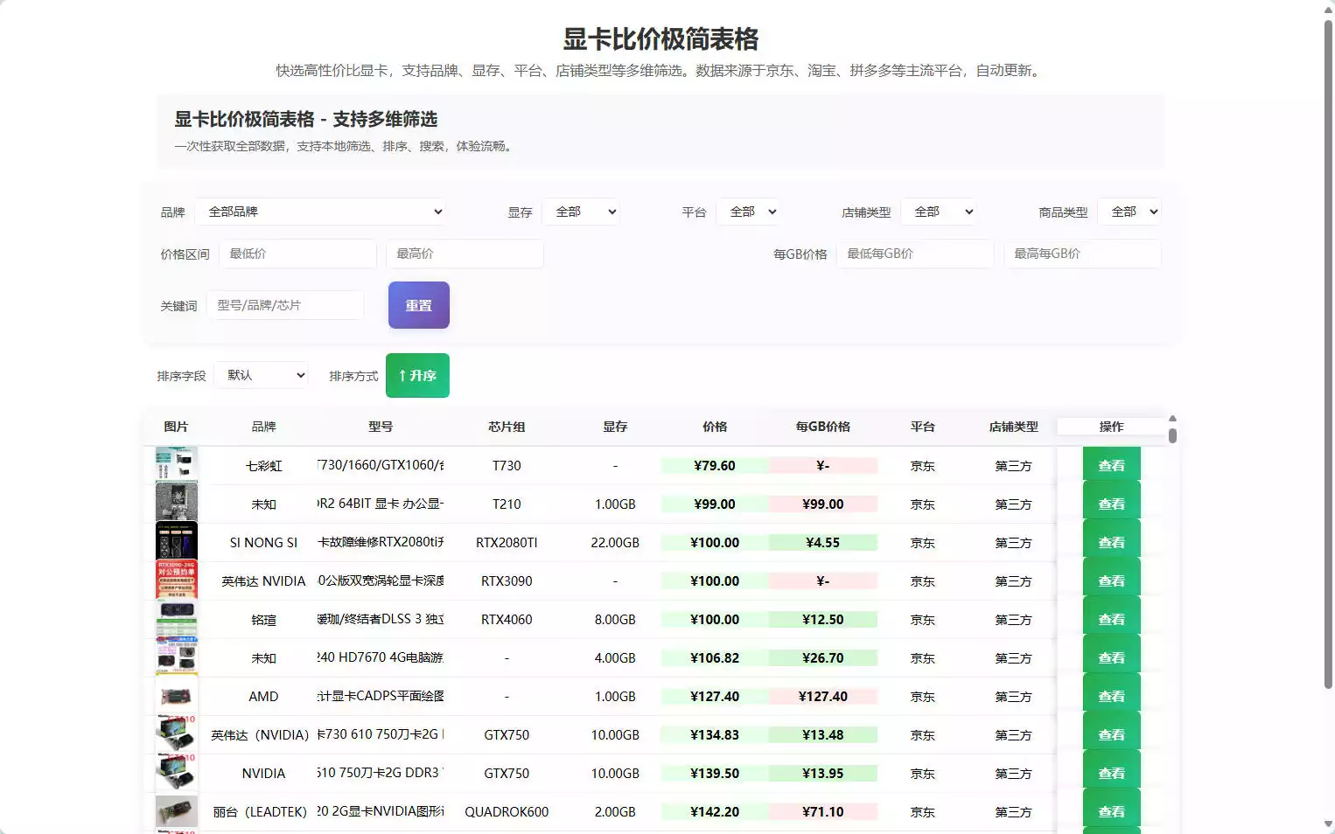Viewport: 1335px width, 834px height.
Task: Click the 七彩虹 product thumbnail
Action: click(177, 464)
